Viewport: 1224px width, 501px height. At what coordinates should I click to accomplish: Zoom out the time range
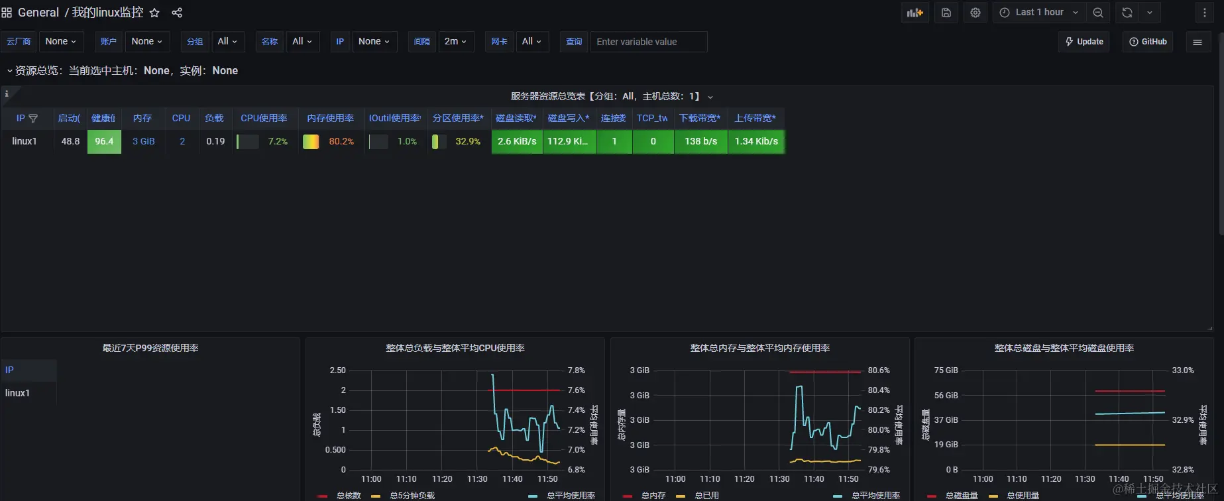click(x=1098, y=13)
